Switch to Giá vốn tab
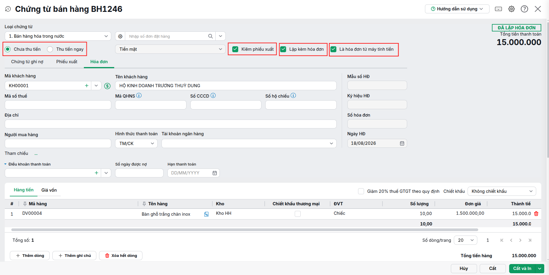Image resolution: width=549 pixels, height=275 pixels. coord(49,190)
